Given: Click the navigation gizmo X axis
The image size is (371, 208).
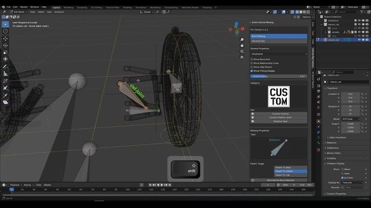Looking at the screenshot, I should pyautogui.click(x=242, y=29).
